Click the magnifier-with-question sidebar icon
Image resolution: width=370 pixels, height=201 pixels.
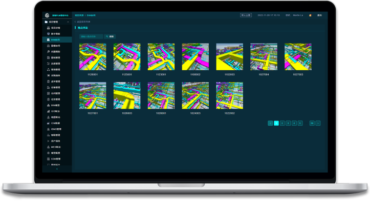(49, 52)
